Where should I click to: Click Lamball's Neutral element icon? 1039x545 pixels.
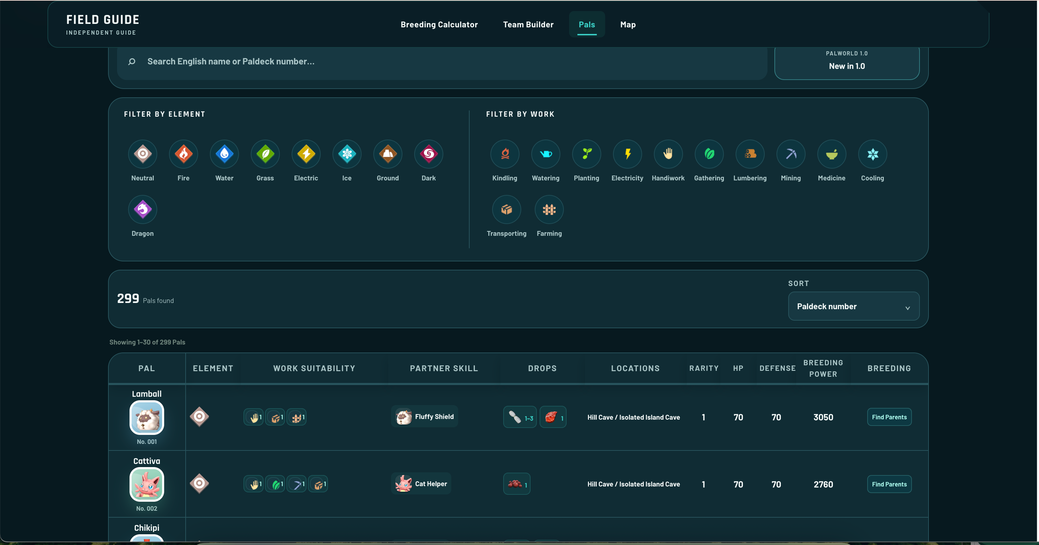tap(199, 417)
